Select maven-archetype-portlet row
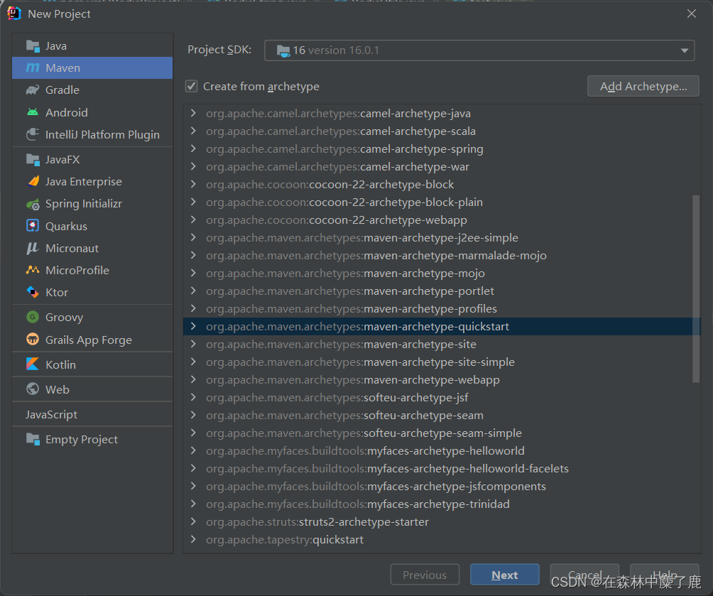Image resolution: width=713 pixels, height=596 pixels. [442, 291]
